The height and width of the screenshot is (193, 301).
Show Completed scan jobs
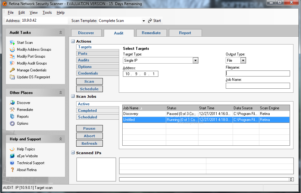point(98,111)
